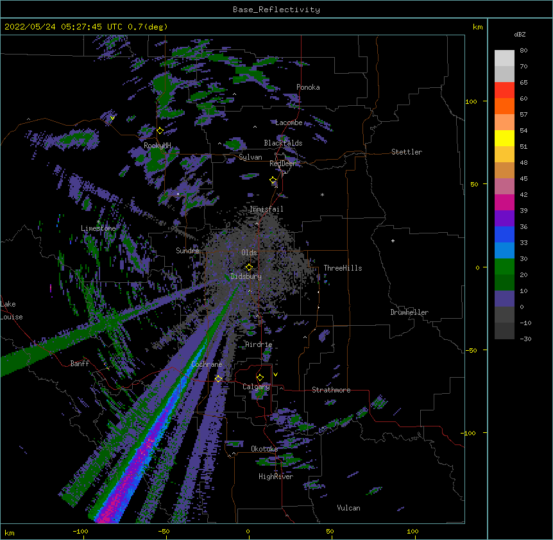The width and height of the screenshot is (553, 540).
Task: Click the Drumheller town label
Action: [409, 312]
